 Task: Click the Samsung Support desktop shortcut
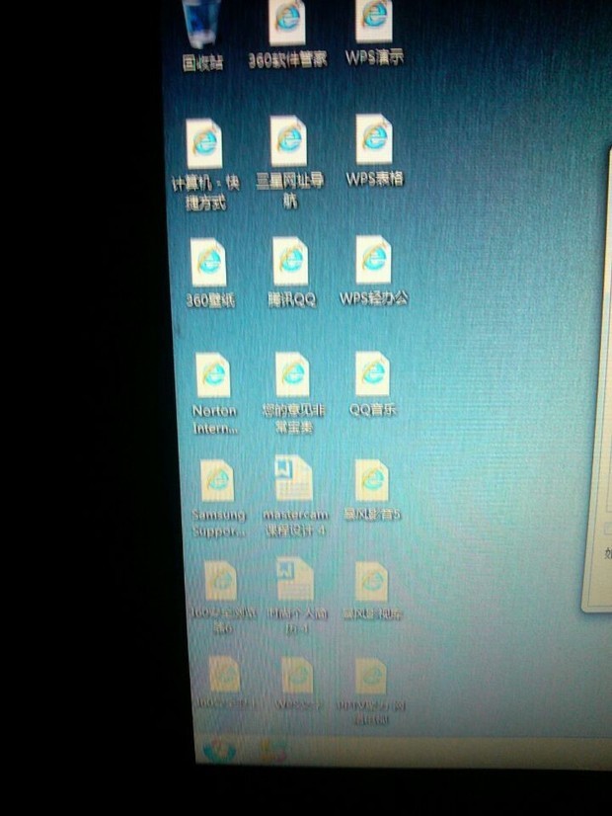click(x=217, y=481)
